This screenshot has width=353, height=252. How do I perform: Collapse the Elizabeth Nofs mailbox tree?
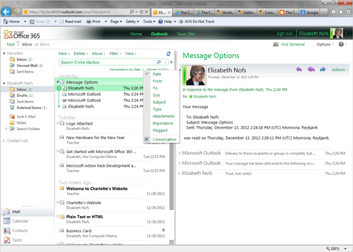[x=4, y=83]
